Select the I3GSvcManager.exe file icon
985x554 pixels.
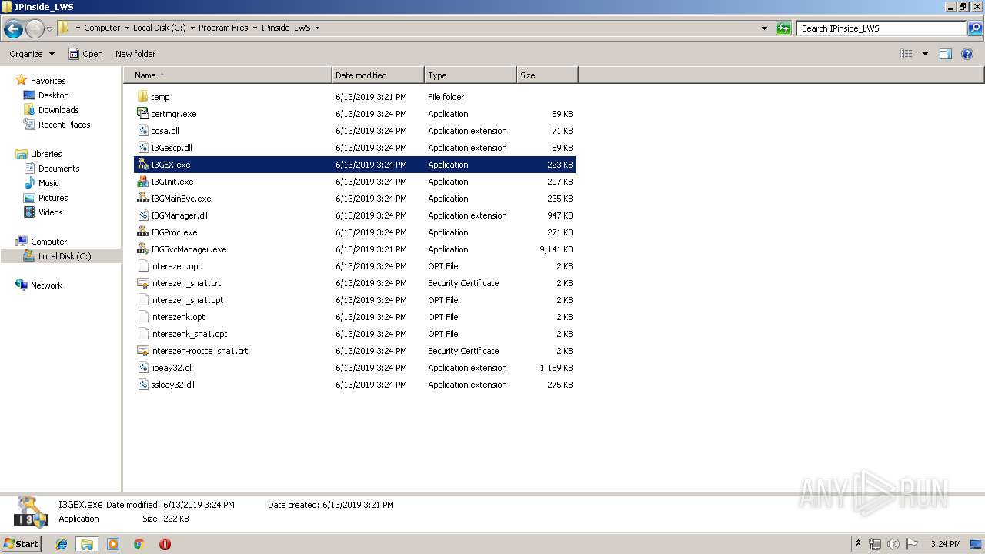(x=142, y=249)
